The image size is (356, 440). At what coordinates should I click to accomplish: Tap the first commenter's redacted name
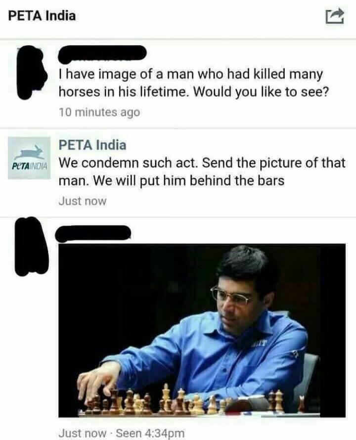102,54
